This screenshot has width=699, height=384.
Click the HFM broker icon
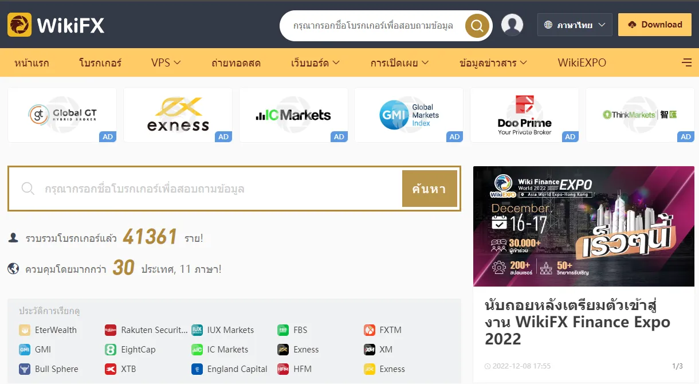(x=283, y=369)
